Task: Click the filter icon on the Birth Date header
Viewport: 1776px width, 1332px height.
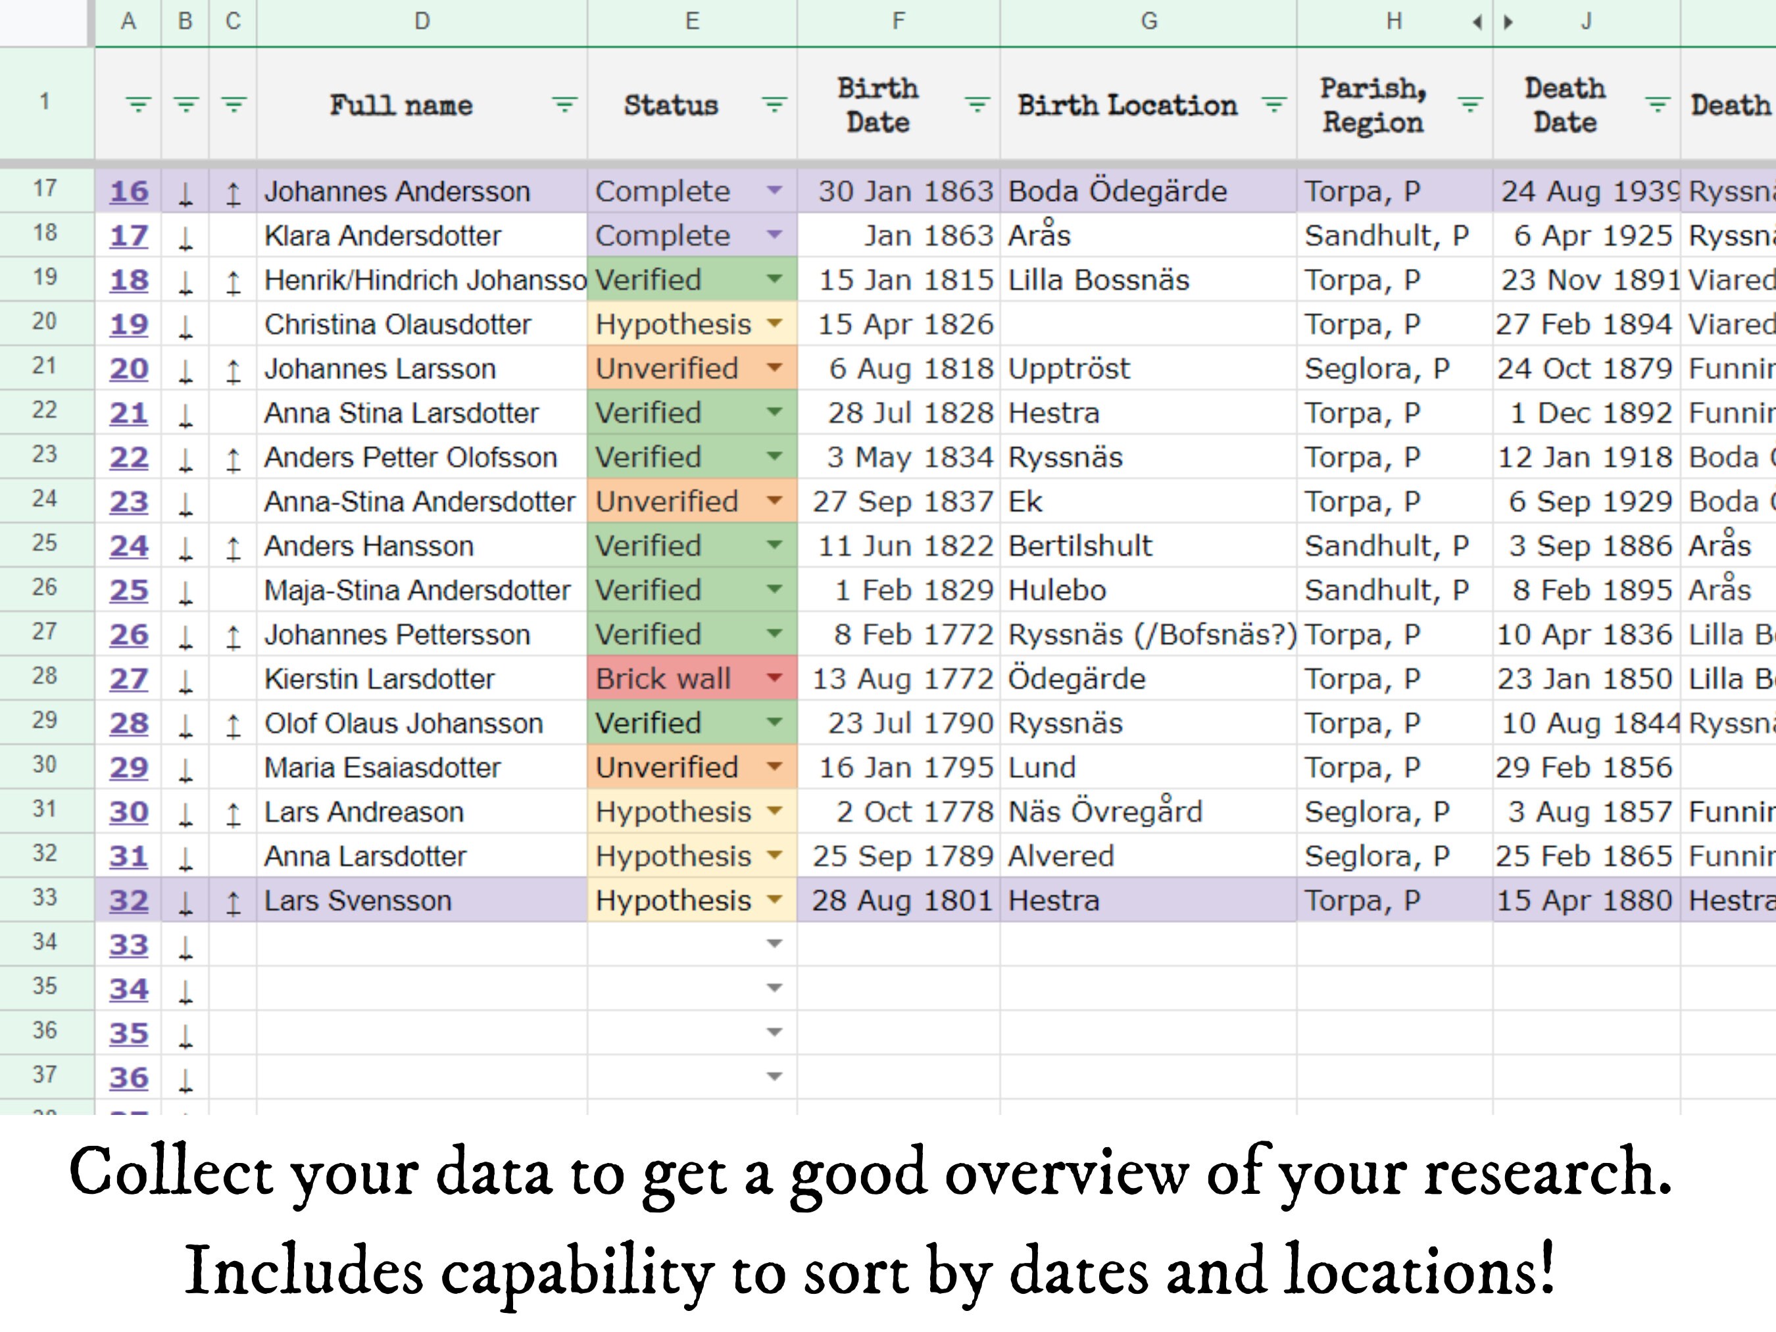Action: tap(975, 105)
